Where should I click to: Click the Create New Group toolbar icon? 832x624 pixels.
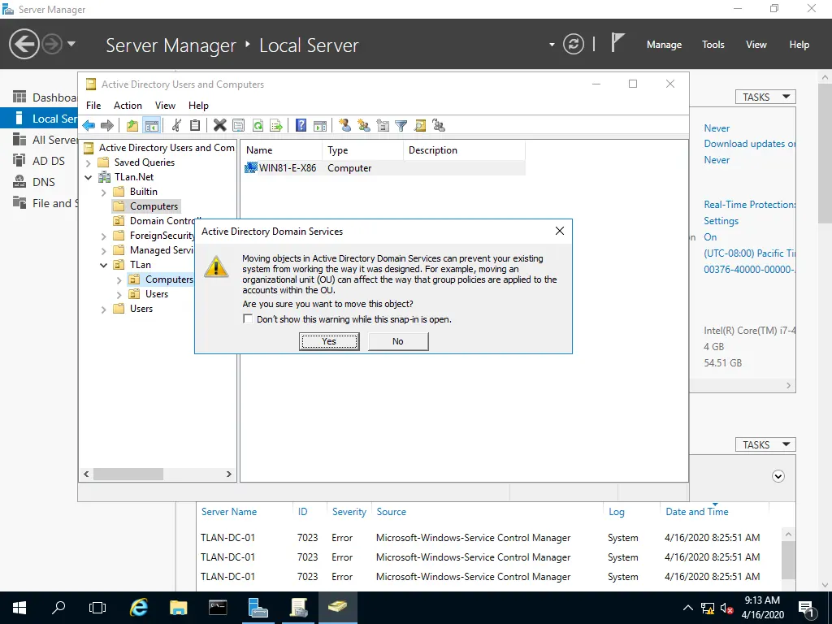[364, 126]
